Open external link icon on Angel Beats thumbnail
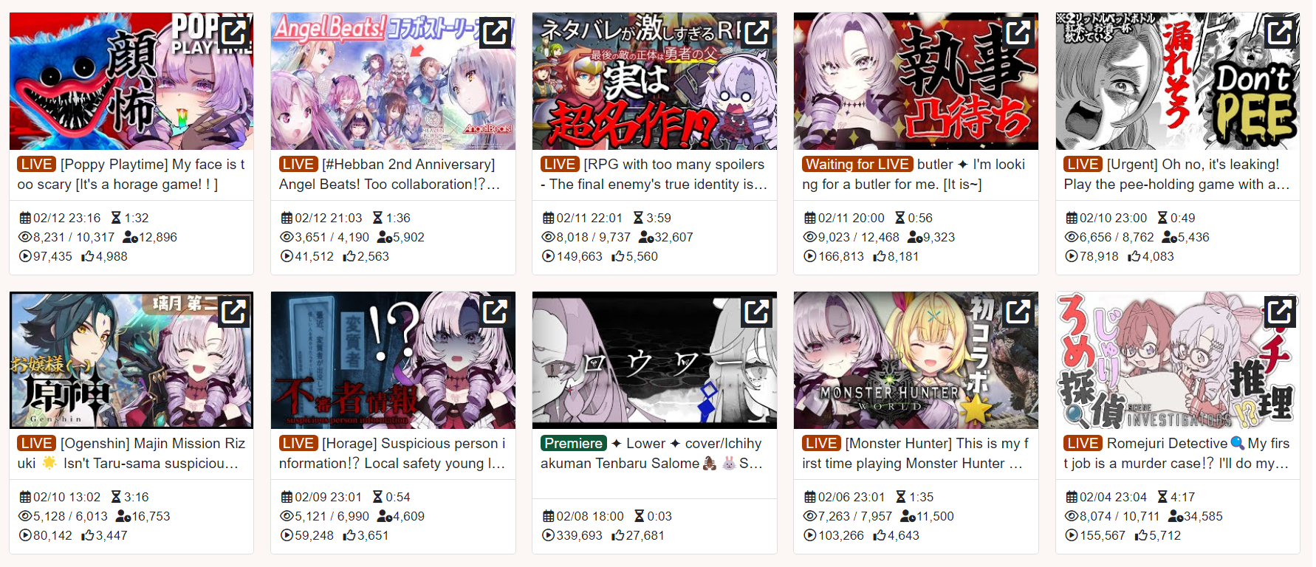Viewport: 1316px width, 567px height. tap(496, 32)
